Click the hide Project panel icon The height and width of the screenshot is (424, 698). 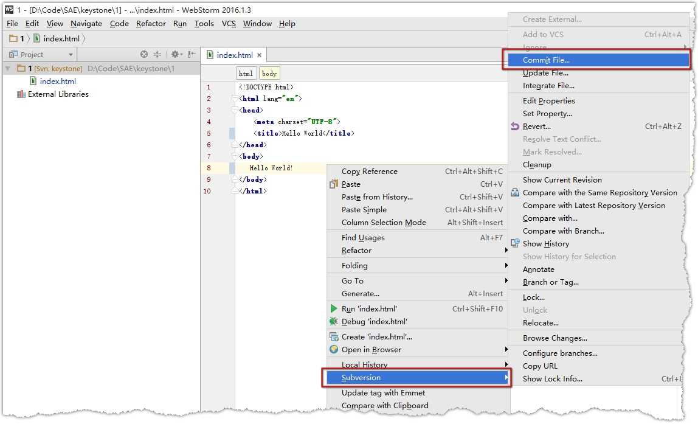(x=192, y=54)
